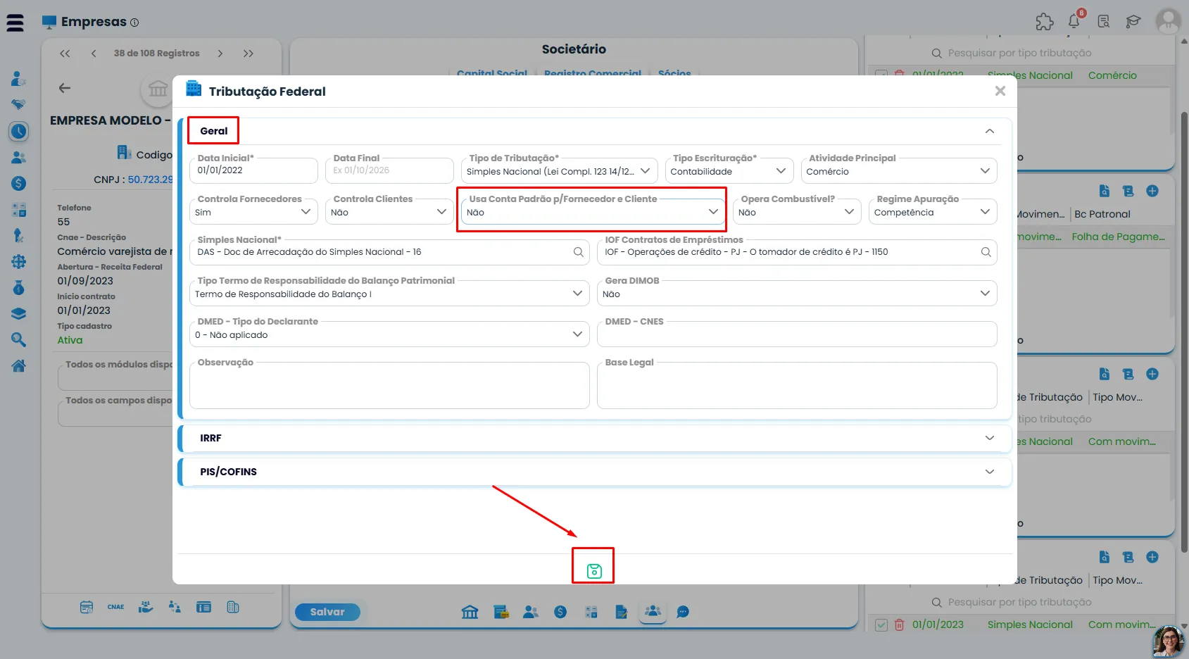Image resolution: width=1189 pixels, height=659 pixels.
Task: Open the DMED - Tipo do Declarante dropdown
Action: click(389, 334)
